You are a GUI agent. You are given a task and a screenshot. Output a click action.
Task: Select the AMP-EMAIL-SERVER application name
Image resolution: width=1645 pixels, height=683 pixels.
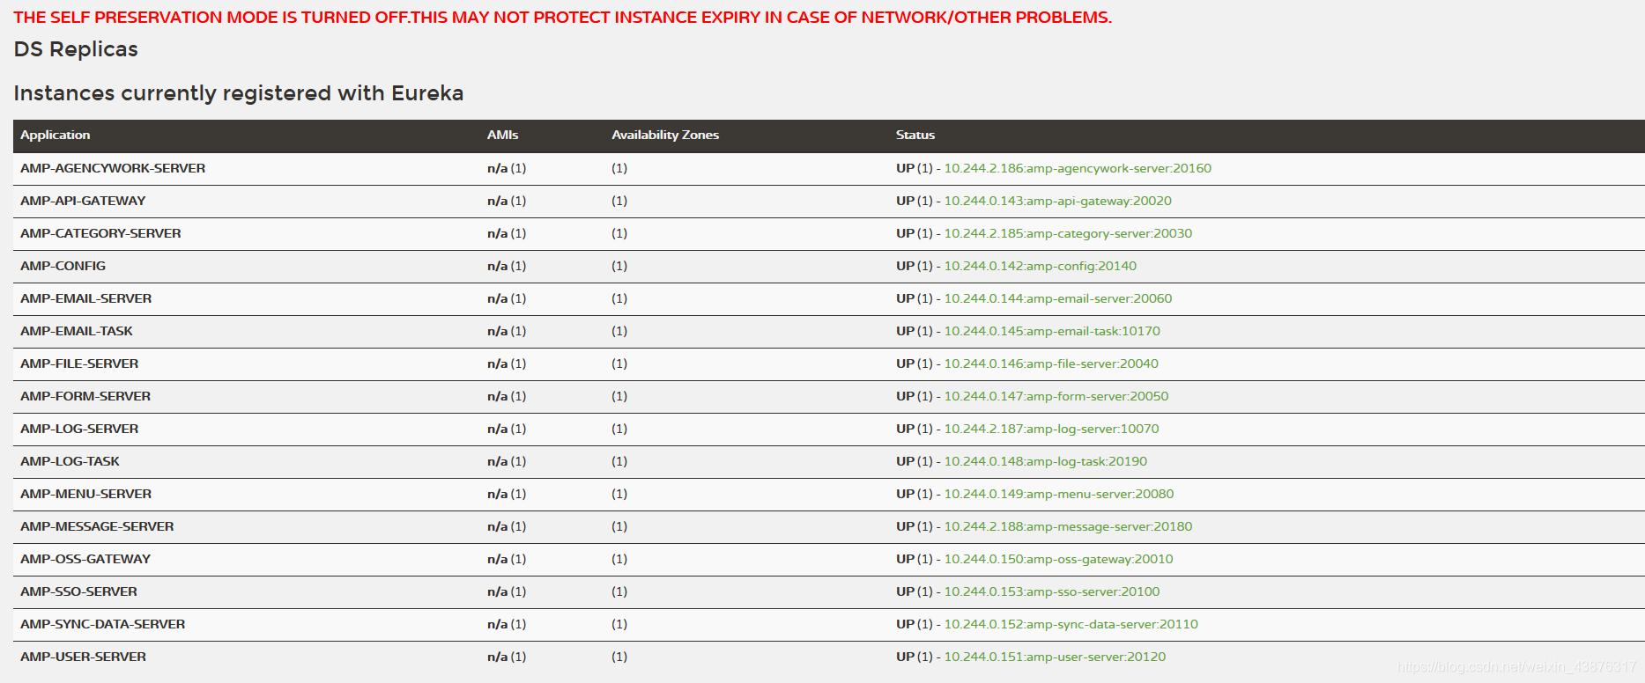click(x=85, y=298)
